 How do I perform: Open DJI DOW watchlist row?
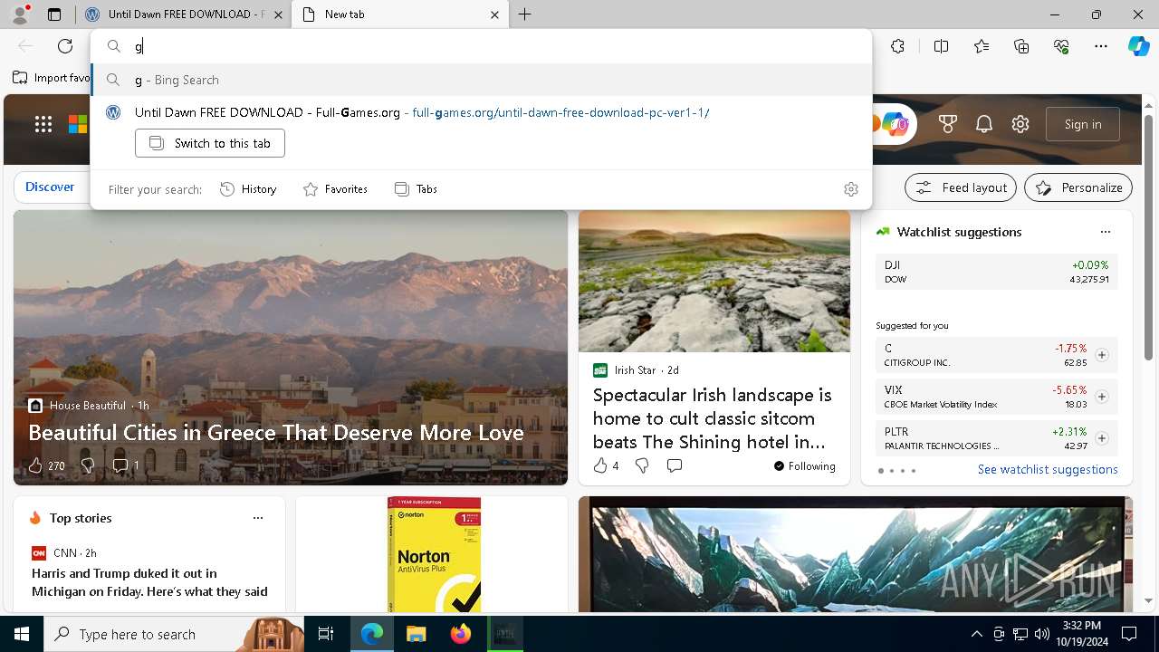pyautogui.click(x=996, y=272)
